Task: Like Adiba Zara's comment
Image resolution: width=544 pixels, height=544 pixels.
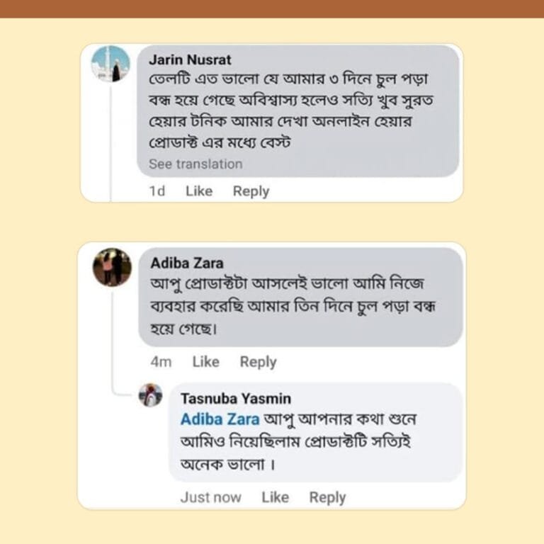Action: coord(206,362)
